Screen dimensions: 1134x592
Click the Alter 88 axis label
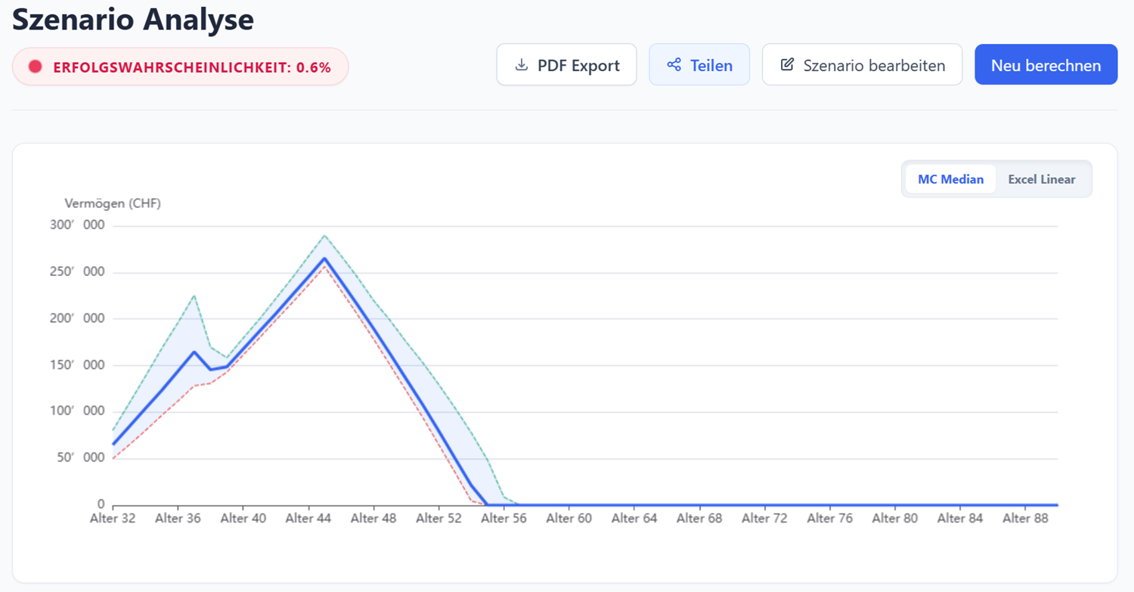click(1026, 519)
